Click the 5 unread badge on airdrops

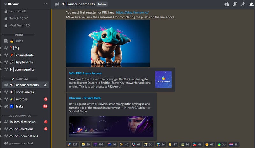46,99
